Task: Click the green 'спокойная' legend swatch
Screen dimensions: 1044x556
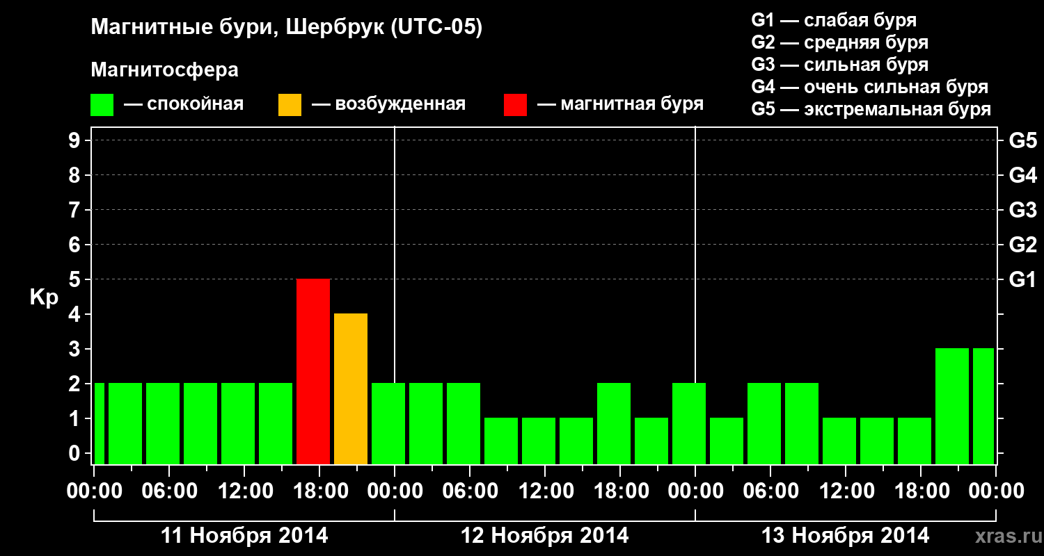Action: click(102, 105)
